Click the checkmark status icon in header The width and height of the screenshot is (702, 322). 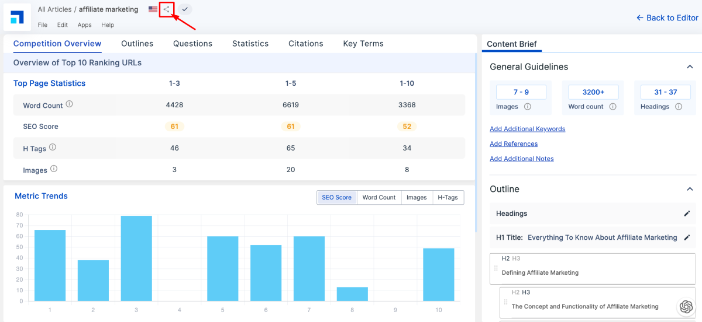click(x=185, y=9)
